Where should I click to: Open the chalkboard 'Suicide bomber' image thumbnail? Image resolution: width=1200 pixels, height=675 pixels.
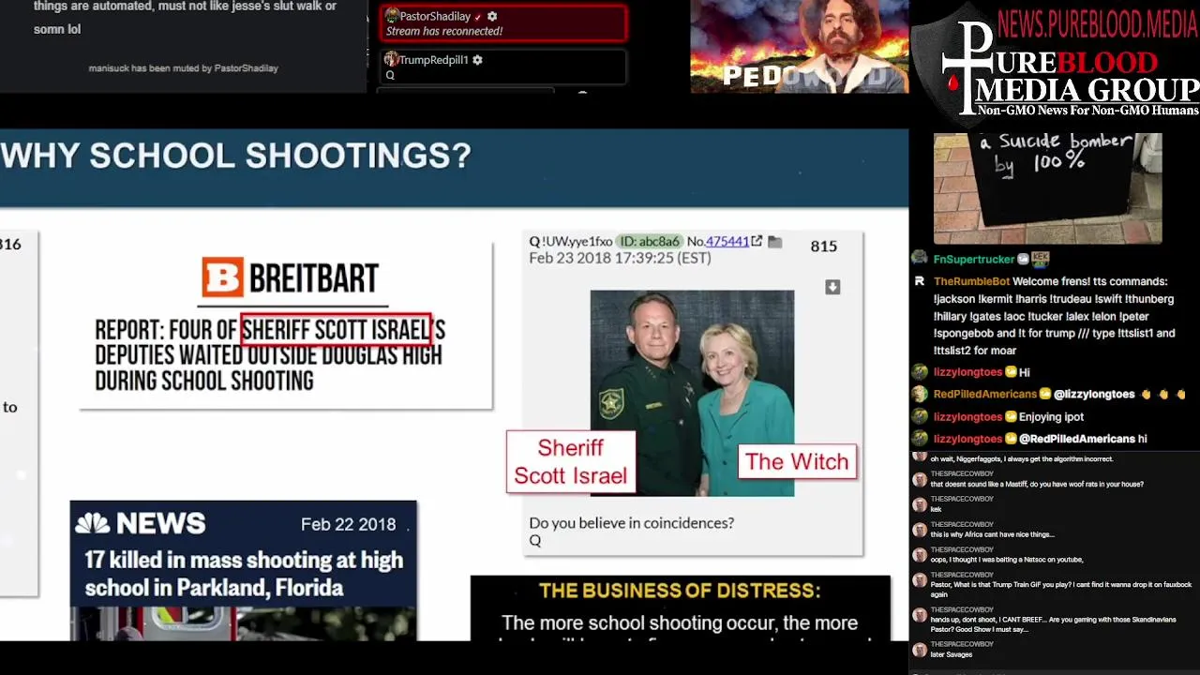[x=1047, y=188]
